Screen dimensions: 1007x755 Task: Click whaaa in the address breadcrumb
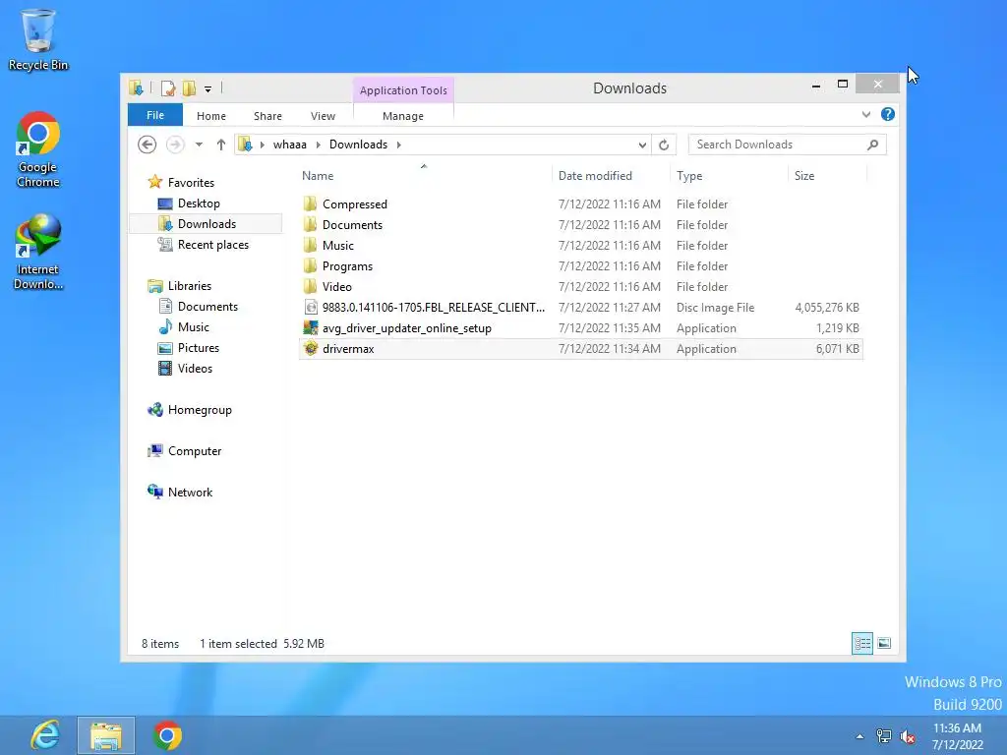[290, 145]
